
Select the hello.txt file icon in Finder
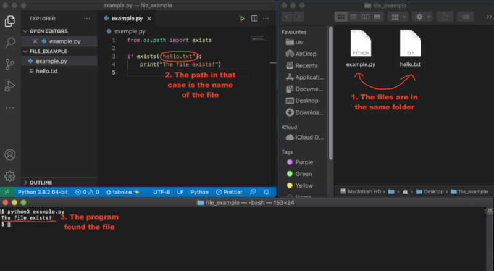(410, 43)
